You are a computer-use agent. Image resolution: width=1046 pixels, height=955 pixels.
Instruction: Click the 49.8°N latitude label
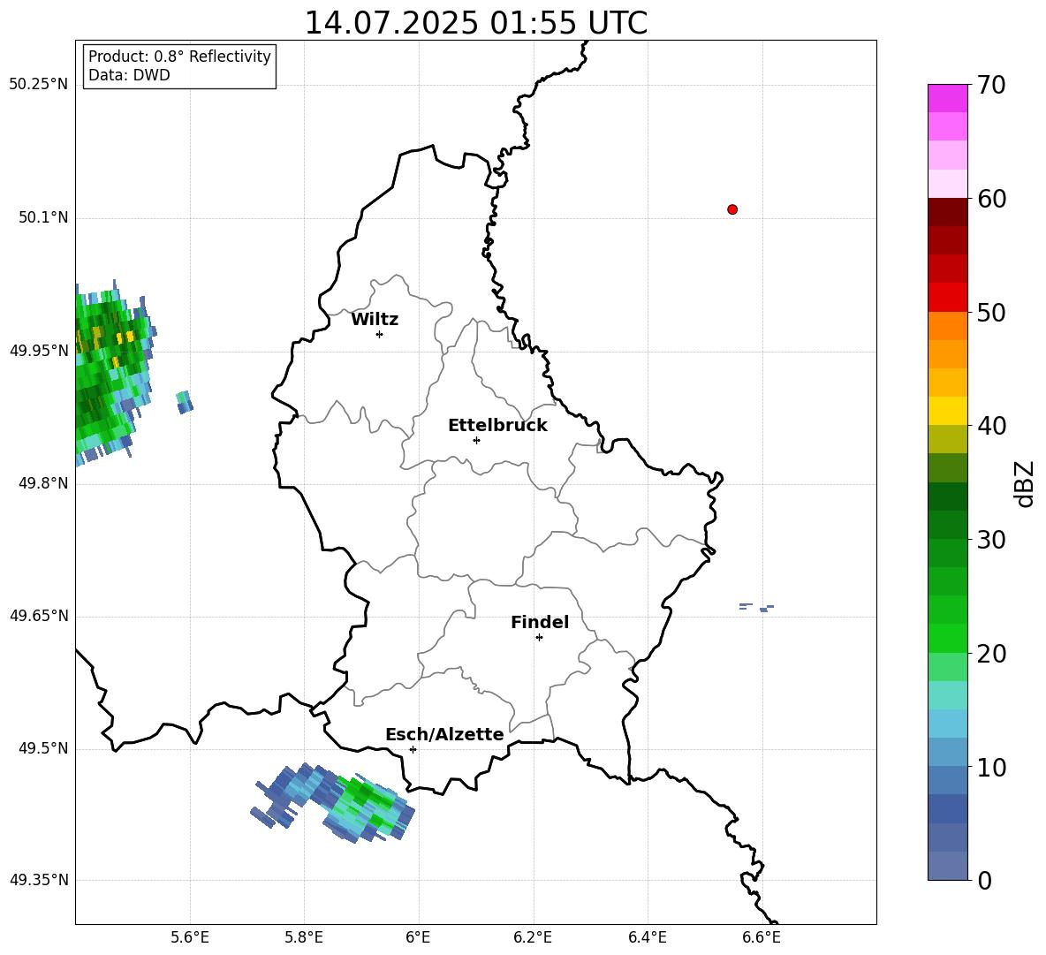43,483
